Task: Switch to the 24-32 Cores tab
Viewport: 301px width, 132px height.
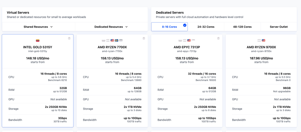Action: (x=206, y=27)
